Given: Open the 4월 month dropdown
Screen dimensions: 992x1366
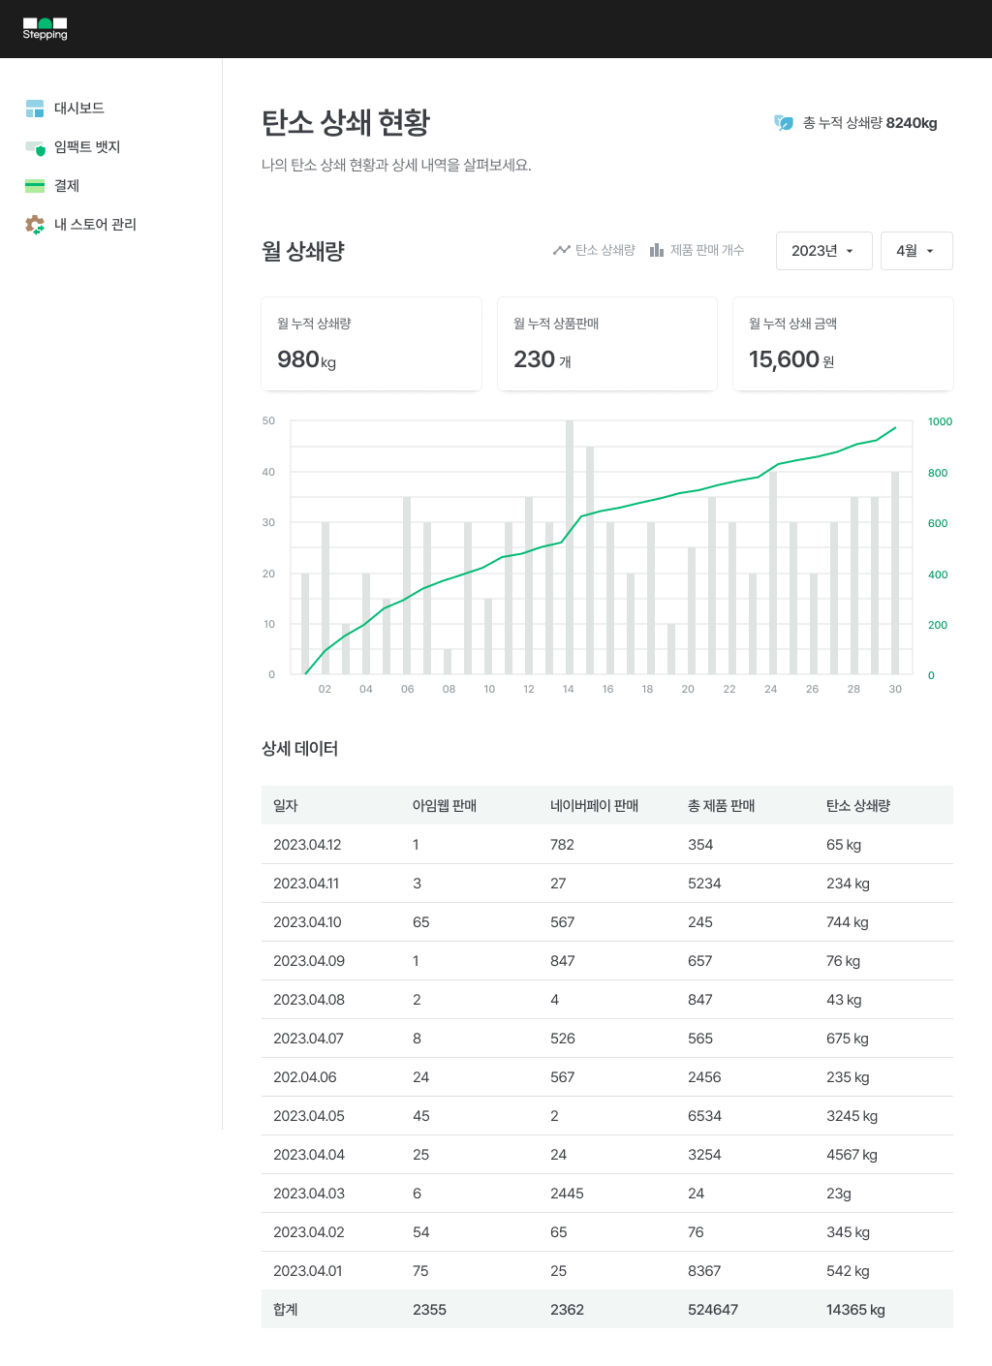Looking at the screenshot, I should point(915,251).
